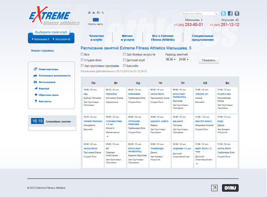Click the Ближайшие занятия empty box
This screenshot has width=267, height=197.
pos(52,129)
